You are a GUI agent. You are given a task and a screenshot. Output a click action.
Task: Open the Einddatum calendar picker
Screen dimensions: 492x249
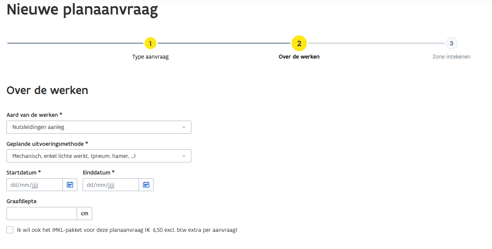(146, 185)
